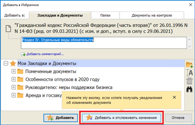This screenshot has width=195, height=125.
Task: Click the Добавить button
Action: [61, 118]
